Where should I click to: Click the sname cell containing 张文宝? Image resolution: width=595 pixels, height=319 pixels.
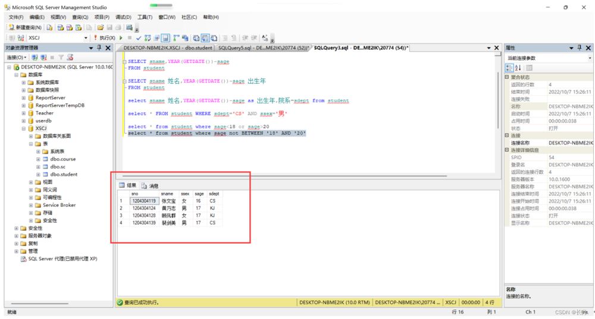[168, 201]
